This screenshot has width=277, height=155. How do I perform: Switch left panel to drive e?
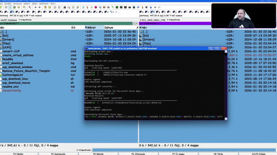(x=6, y=12)
